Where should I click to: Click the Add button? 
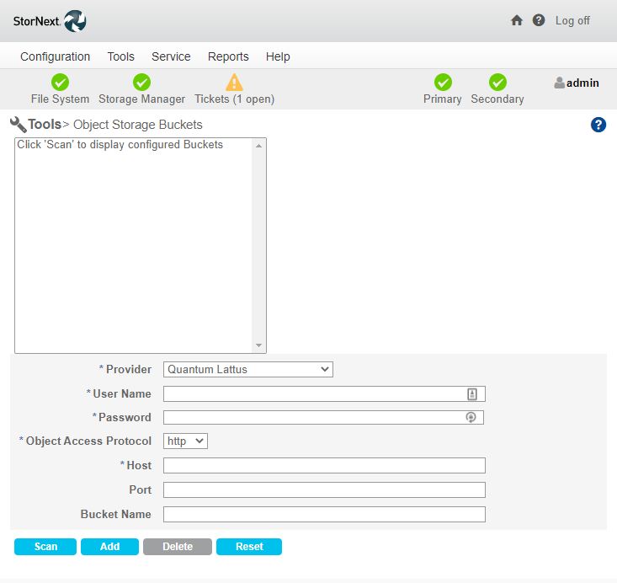pyautogui.click(x=109, y=547)
